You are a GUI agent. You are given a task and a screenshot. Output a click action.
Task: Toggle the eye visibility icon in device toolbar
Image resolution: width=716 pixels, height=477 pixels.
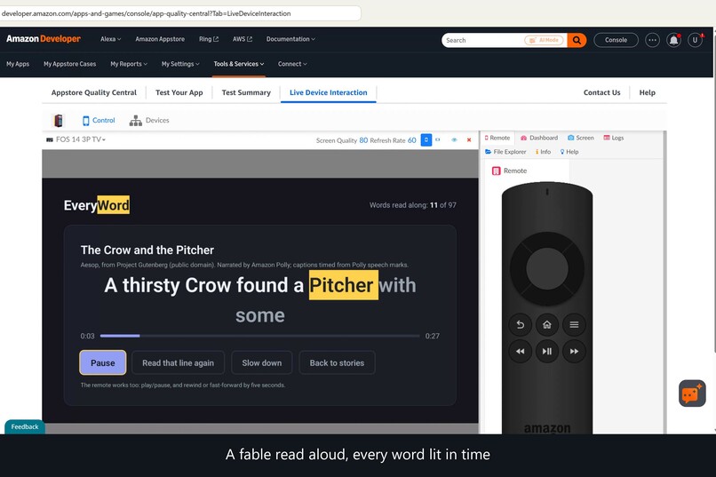454,140
